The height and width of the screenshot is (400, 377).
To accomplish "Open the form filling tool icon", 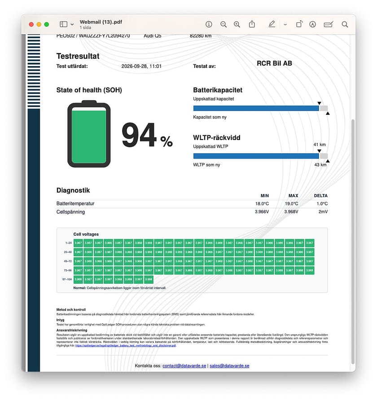I will point(328,24).
